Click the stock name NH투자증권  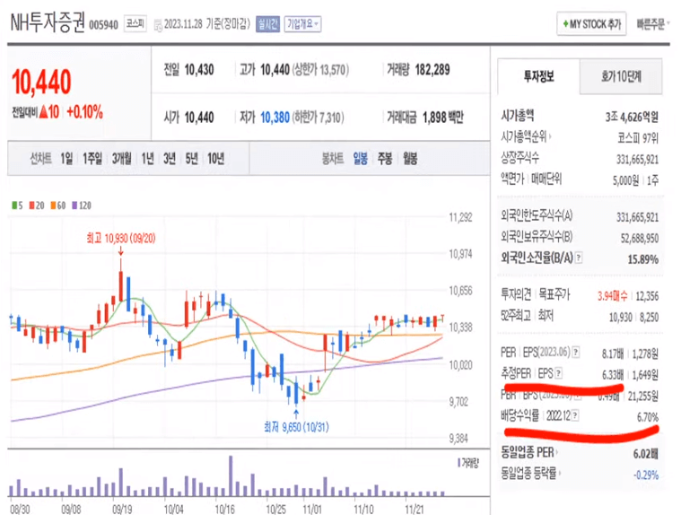tap(48, 22)
